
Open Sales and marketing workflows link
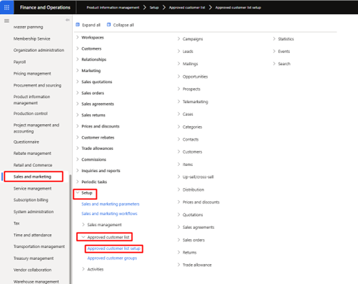(x=110, y=213)
